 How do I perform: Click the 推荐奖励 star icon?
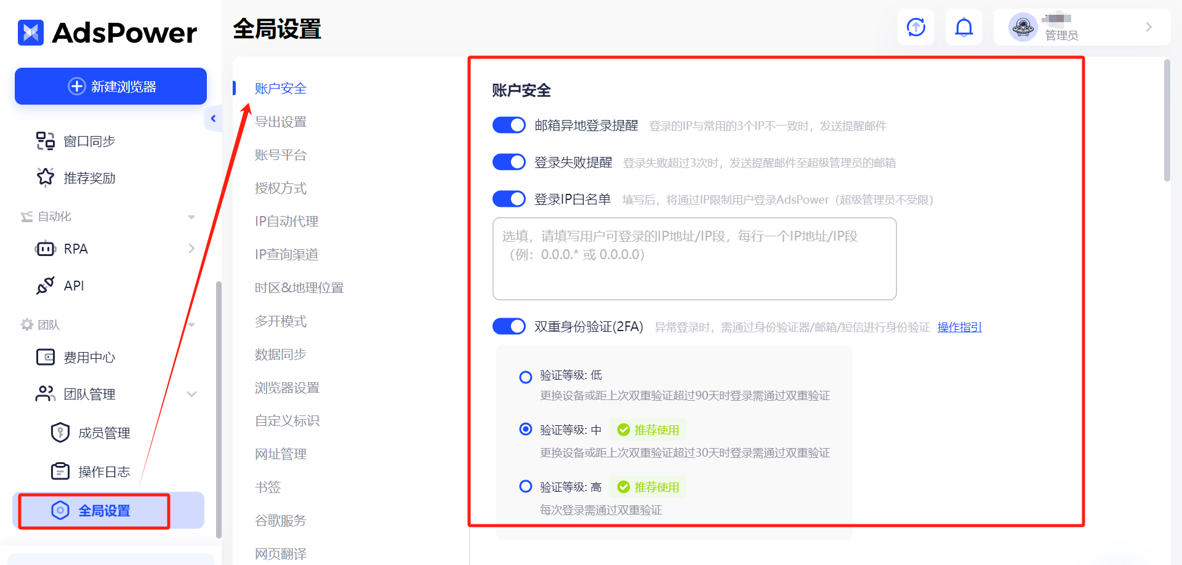[45, 177]
